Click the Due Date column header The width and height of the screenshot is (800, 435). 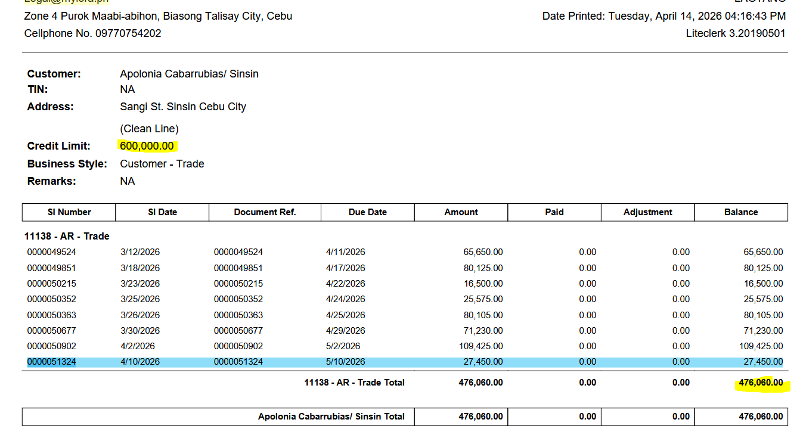click(x=367, y=212)
